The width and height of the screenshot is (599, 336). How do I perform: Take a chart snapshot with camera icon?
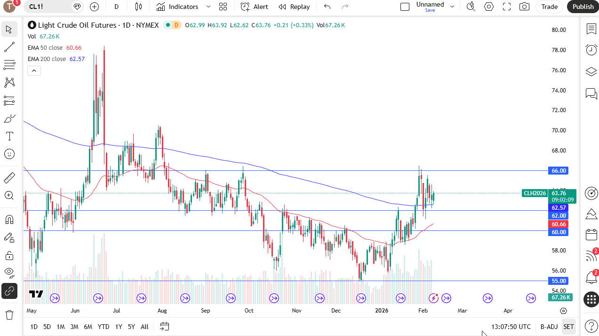point(524,7)
